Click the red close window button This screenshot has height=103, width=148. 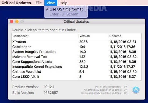pos(12,22)
